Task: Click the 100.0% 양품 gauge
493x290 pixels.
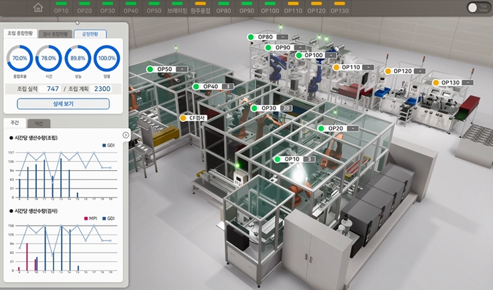Action: tap(106, 60)
